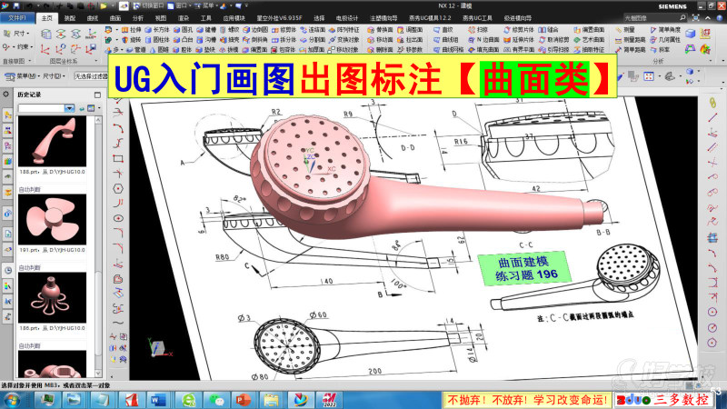Switch to the 曲面 ribbon tab
The image size is (727, 409).
[x=115, y=17]
